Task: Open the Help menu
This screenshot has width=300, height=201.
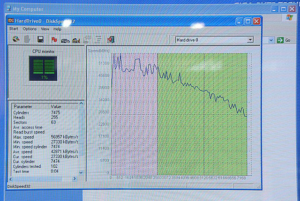Action: click(x=57, y=29)
